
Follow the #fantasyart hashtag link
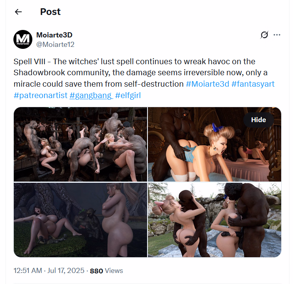point(253,84)
